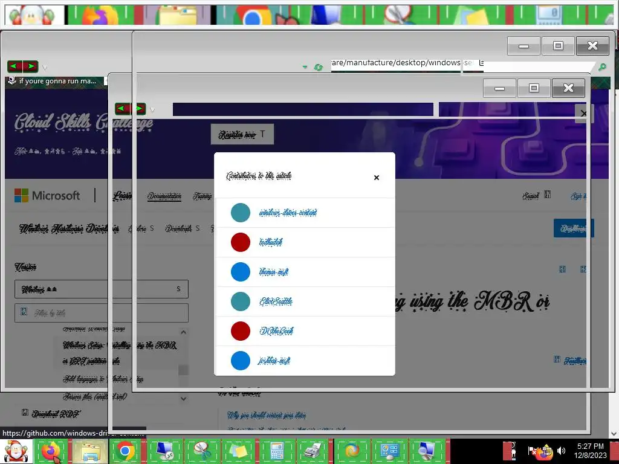Open Windows Hardware Developer home link
This screenshot has height=464, width=619.
point(70,228)
